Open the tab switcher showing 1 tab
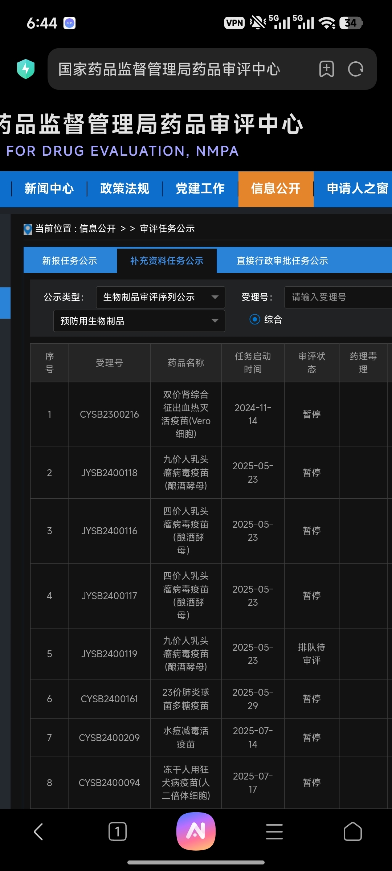Image resolution: width=392 pixels, height=871 pixels. (118, 831)
